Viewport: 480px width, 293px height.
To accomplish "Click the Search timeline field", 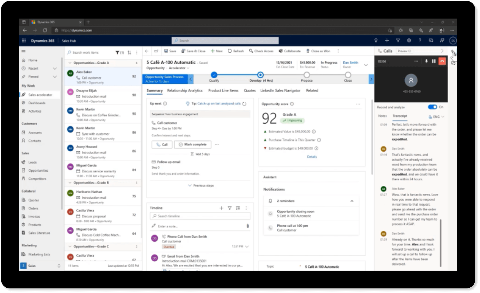I will 200,216.
